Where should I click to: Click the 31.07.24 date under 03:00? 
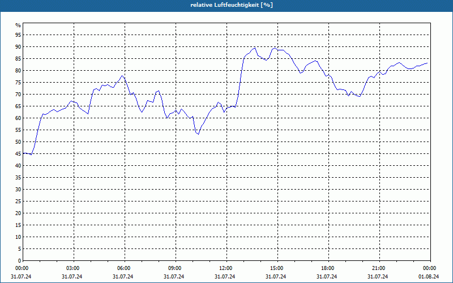(x=72, y=277)
